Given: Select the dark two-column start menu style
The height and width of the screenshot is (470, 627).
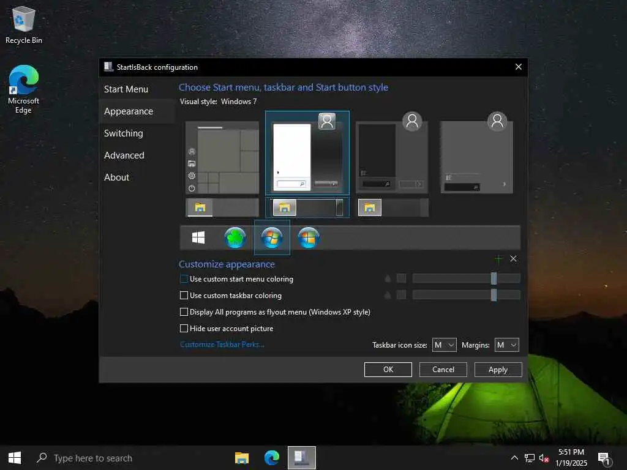Looking at the screenshot, I should 392,153.
